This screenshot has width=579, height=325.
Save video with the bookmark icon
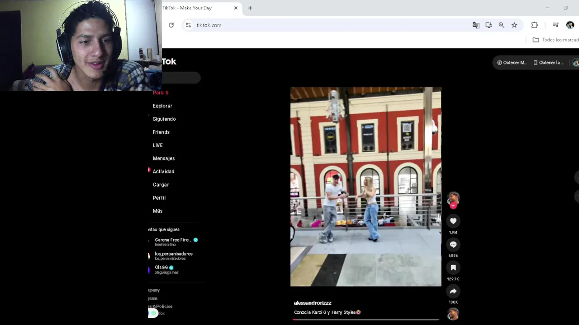(x=453, y=268)
